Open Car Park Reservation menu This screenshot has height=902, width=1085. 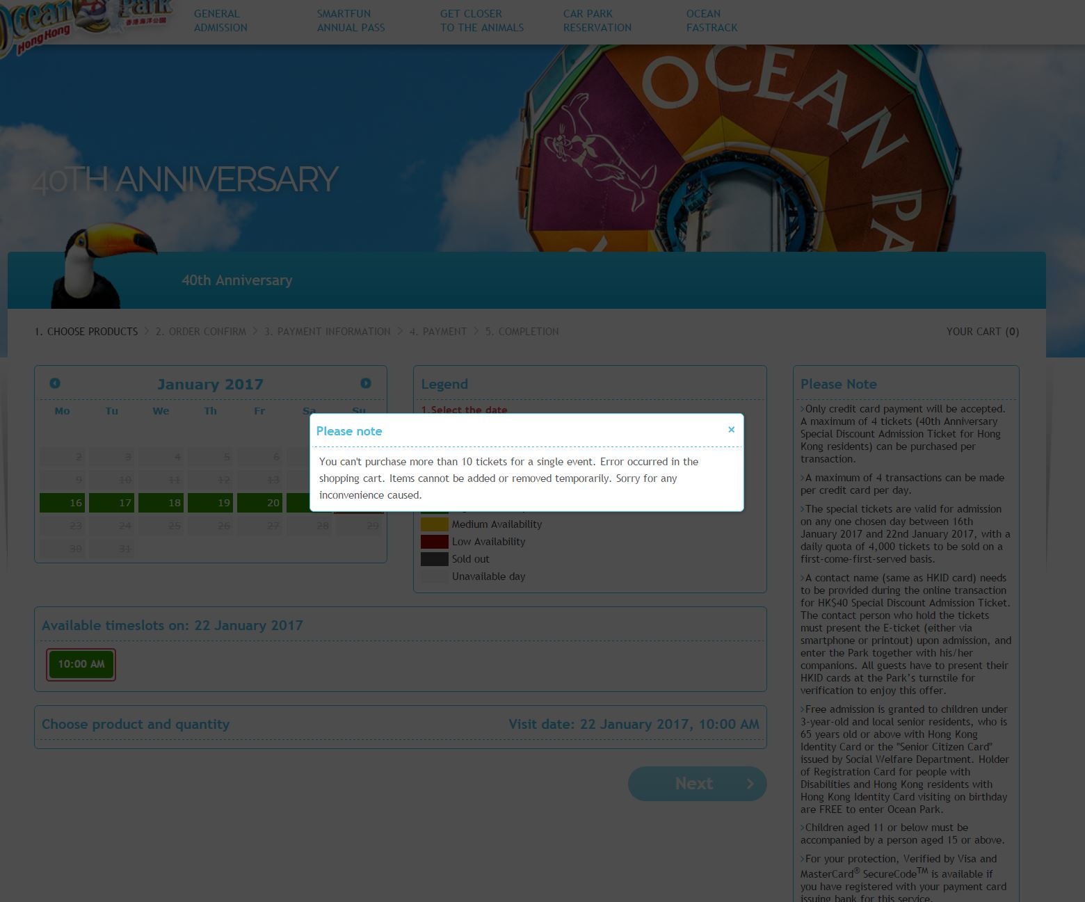coord(597,21)
